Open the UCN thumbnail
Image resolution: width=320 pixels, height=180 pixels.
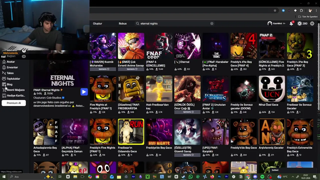[x=272, y=89]
